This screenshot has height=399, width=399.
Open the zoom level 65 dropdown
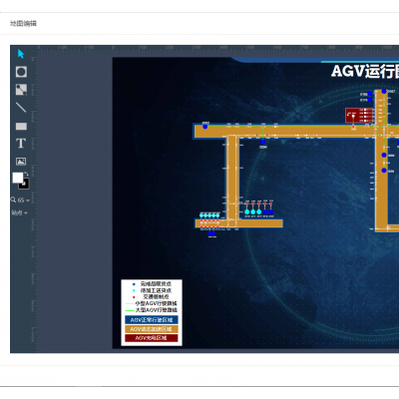pos(24,200)
